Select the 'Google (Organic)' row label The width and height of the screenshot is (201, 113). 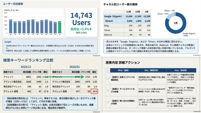tap(113, 17)
